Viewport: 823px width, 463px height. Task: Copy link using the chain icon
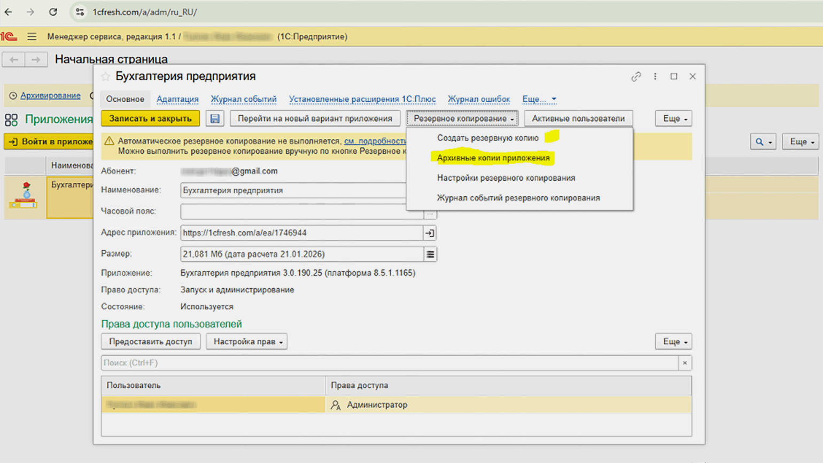[x=636, y=77]
